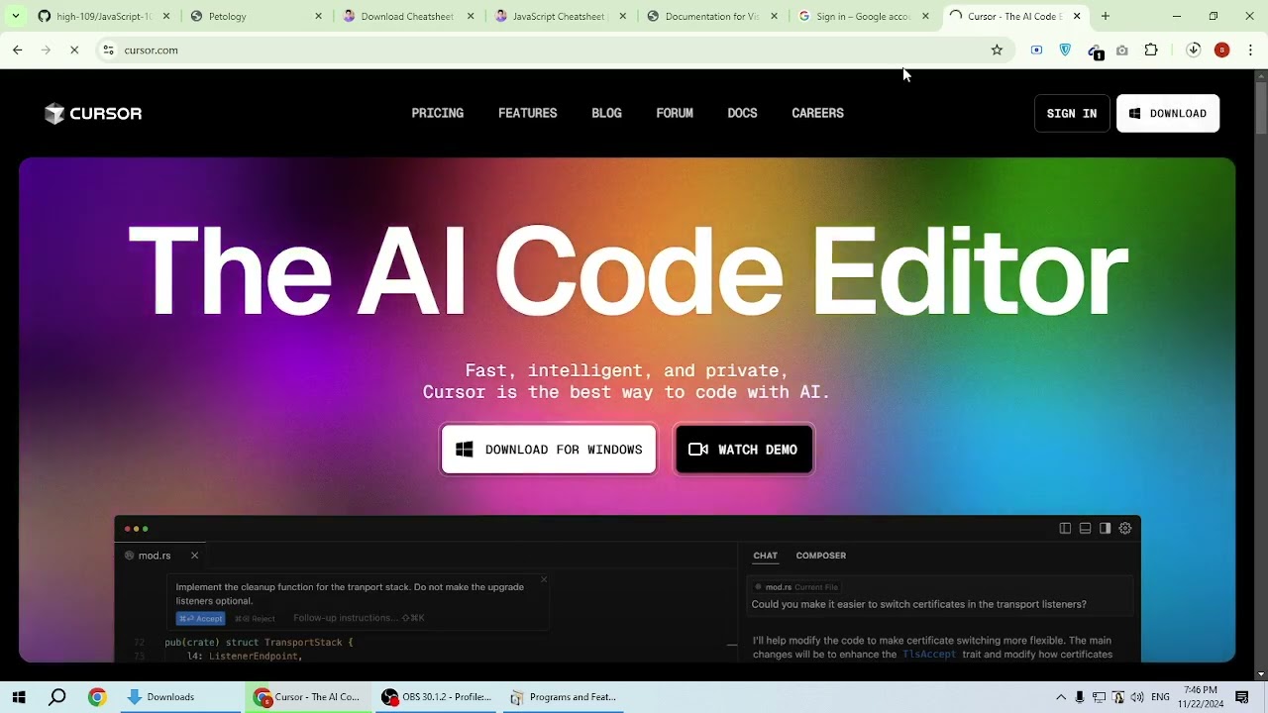Dismiss the inline prompt box with its X
This screenshot has width=1268, height=713.
click(x=544, y=579)
